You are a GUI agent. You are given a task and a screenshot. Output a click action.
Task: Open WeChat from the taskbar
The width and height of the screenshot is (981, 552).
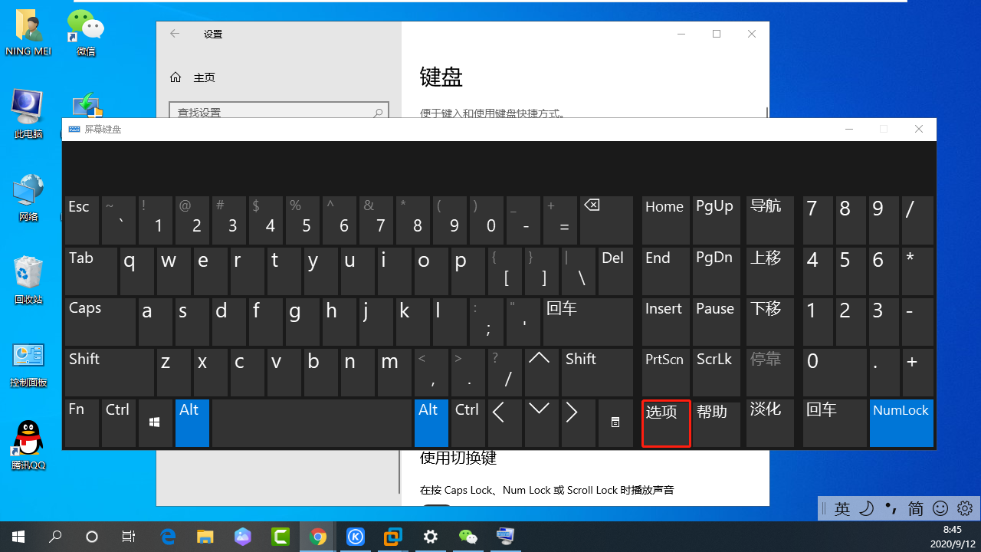point(468,536)
